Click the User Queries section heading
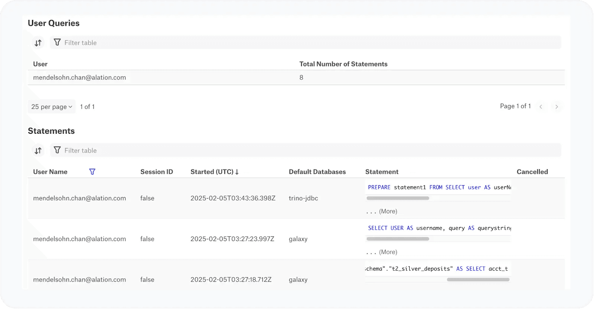The image size is (594, 309). (53, 23)
